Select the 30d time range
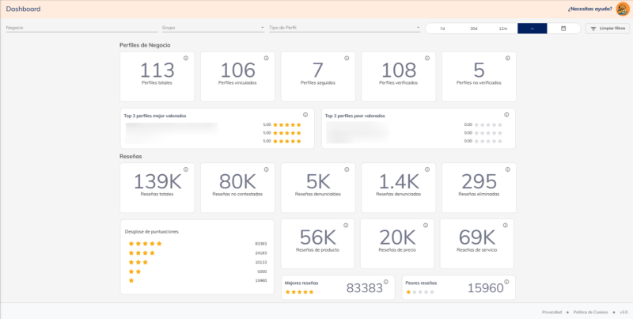 click(x=472, y=28)
